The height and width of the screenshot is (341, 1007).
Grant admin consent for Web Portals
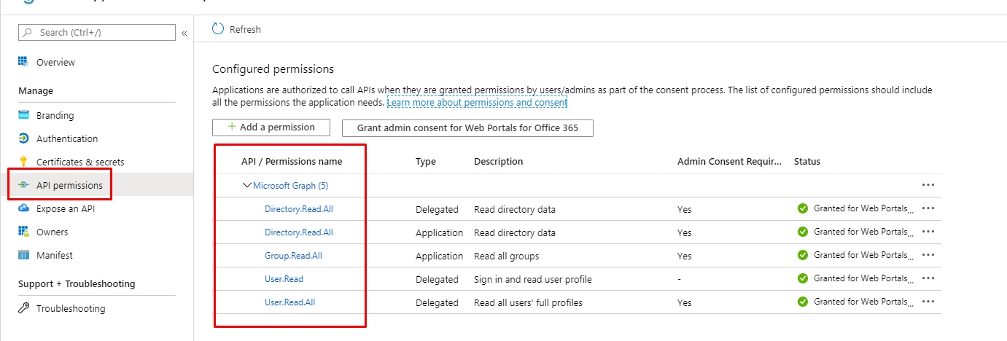tap(467, 128)
